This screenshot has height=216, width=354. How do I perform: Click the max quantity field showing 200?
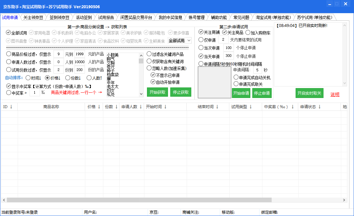(x=79, y=70)
